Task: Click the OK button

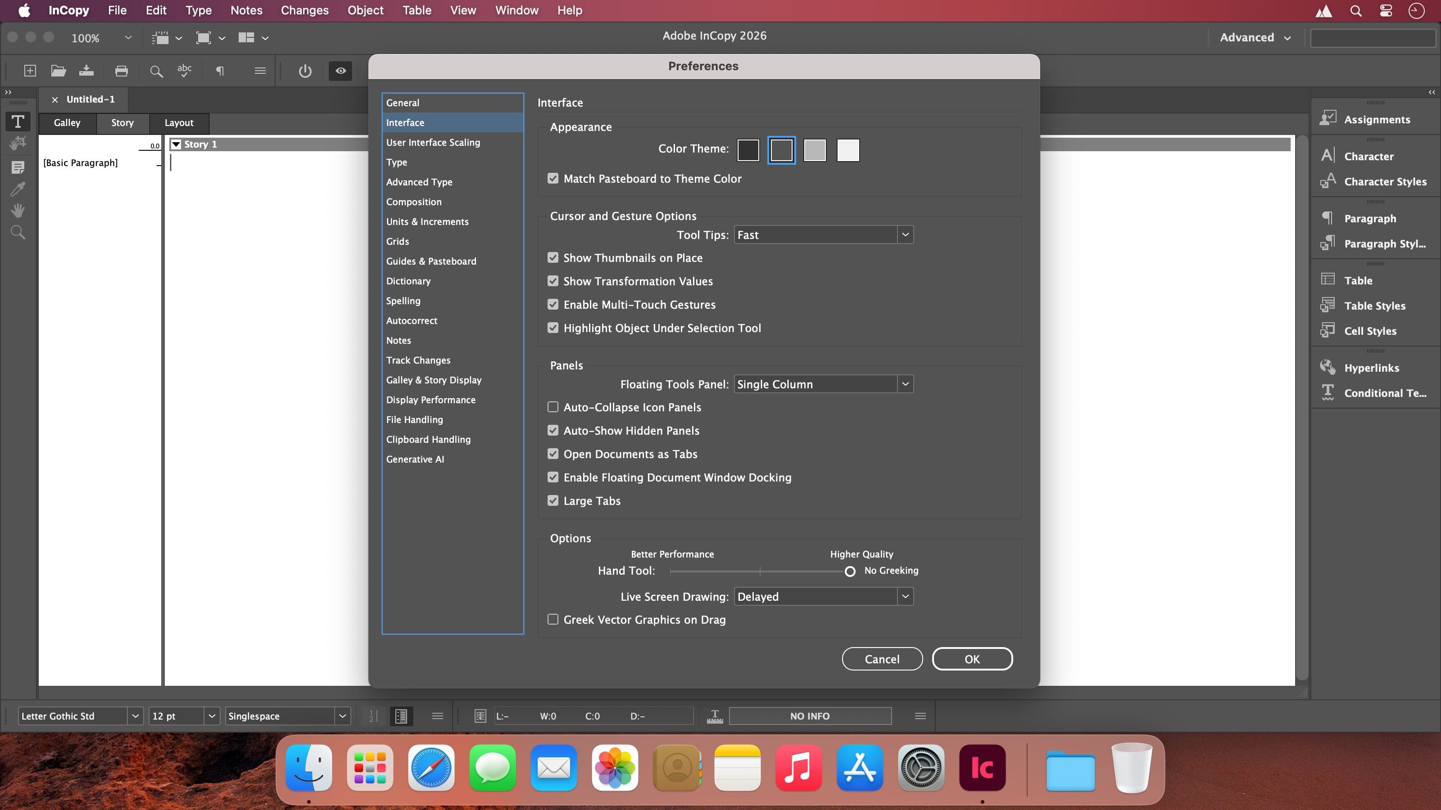Action: 972,659
